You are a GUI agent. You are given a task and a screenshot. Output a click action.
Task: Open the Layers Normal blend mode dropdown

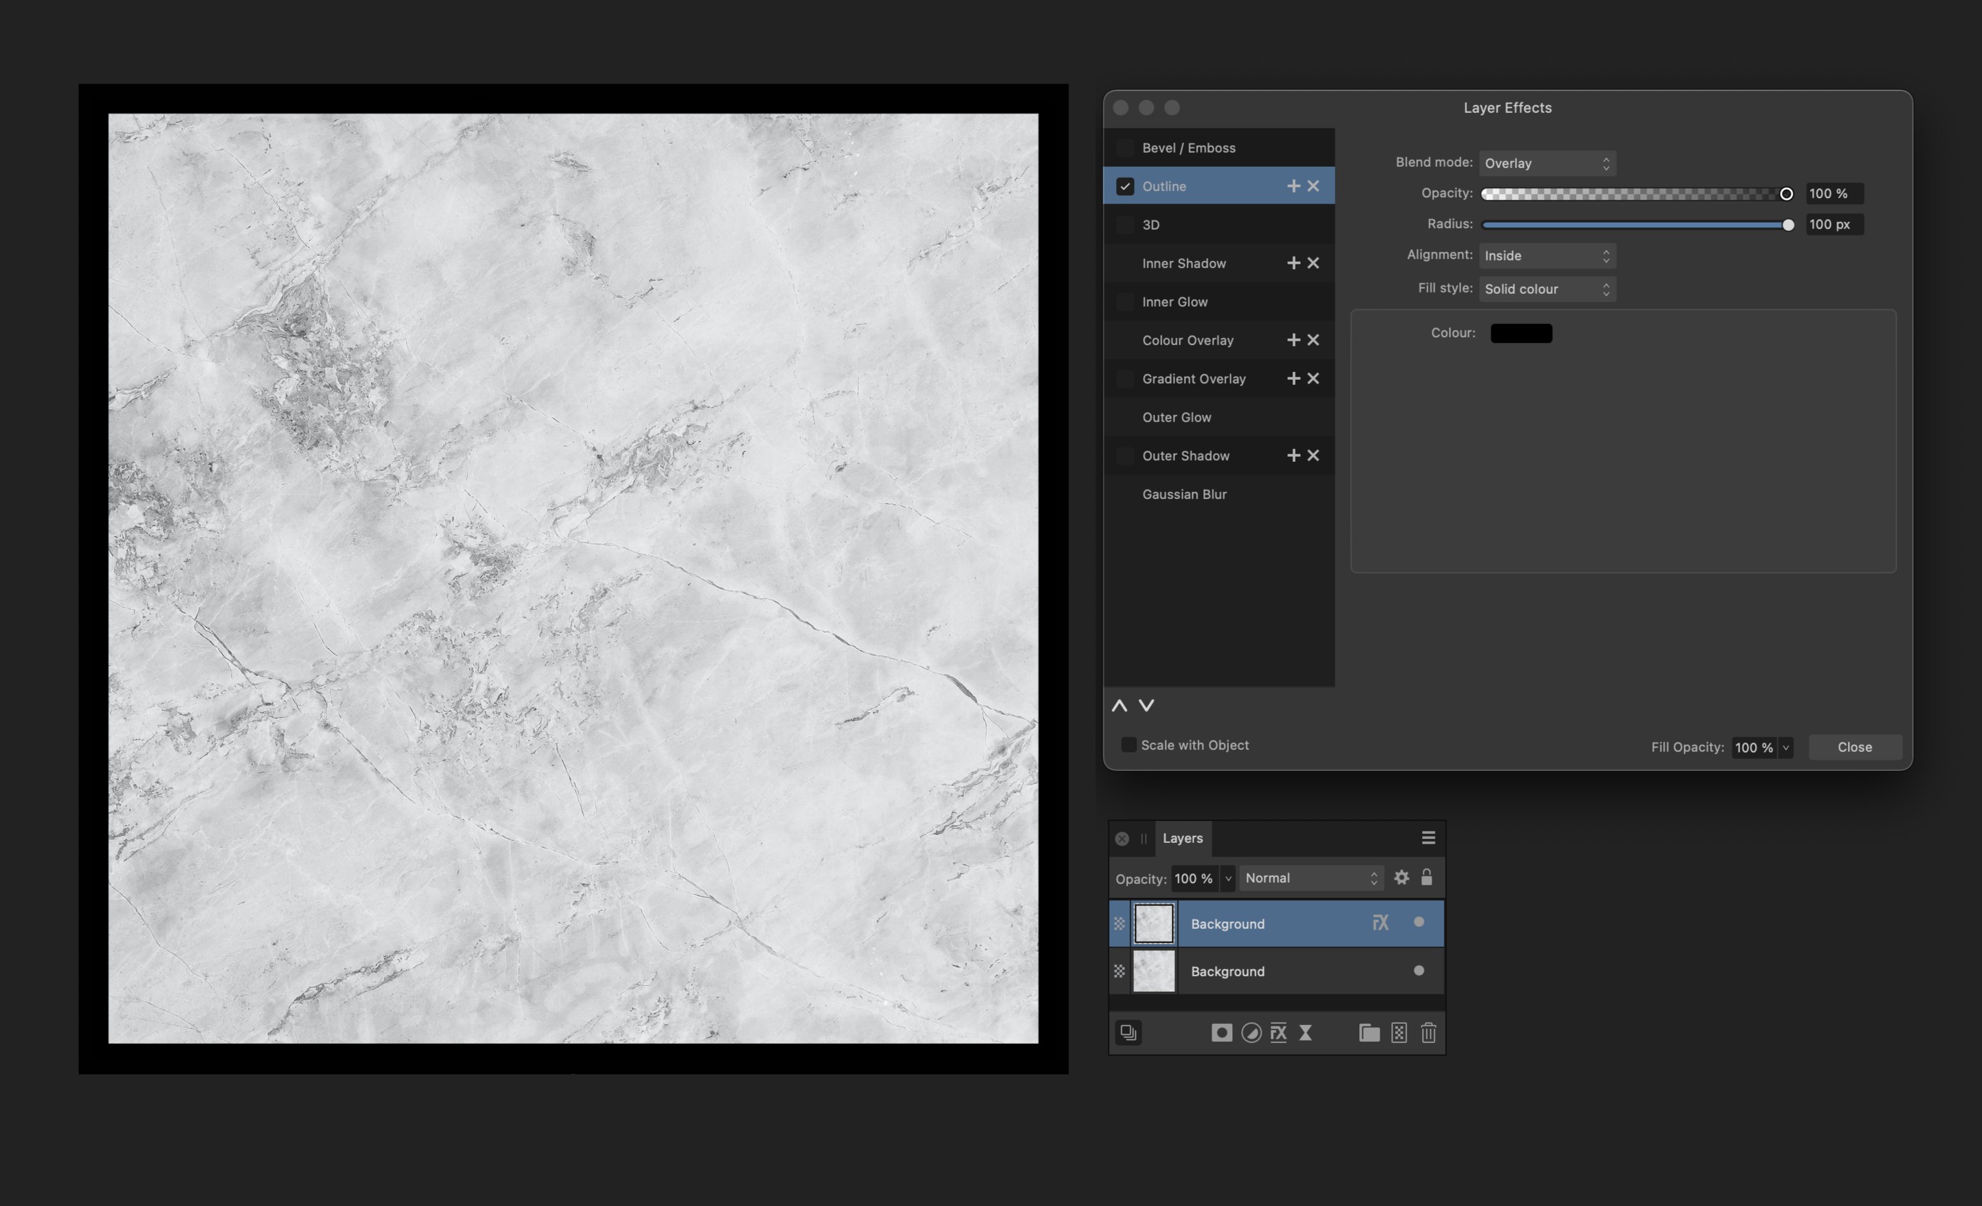(1310, 878)
